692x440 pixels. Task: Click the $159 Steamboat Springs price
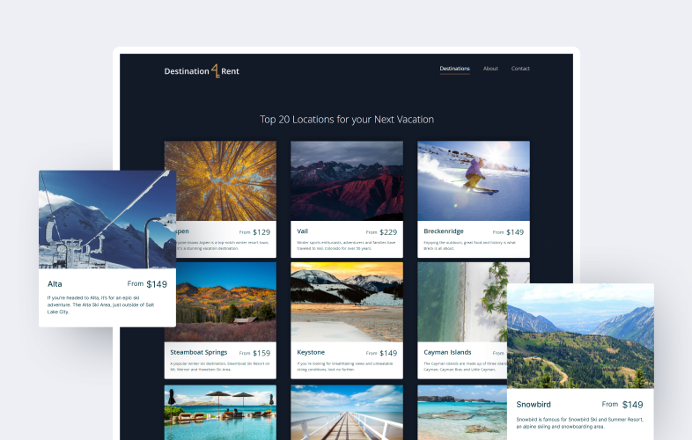261,353
